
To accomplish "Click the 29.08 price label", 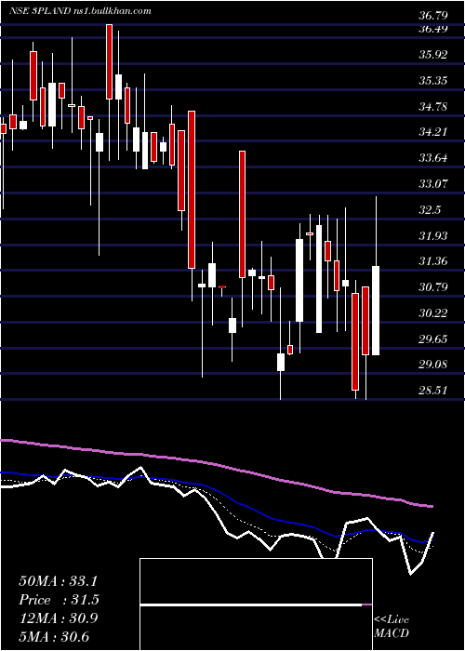I will [x=433, y=365].
